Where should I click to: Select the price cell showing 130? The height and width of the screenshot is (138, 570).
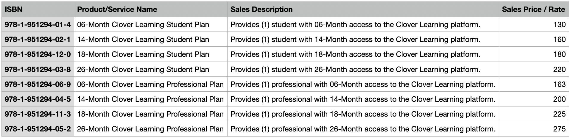coord(534,24)
